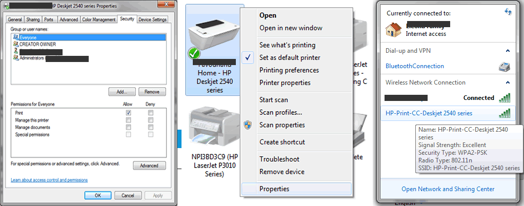Choose Open from the context menu
Image resolution: width=524 pixels, height=206 pixels.
(296, 15)
